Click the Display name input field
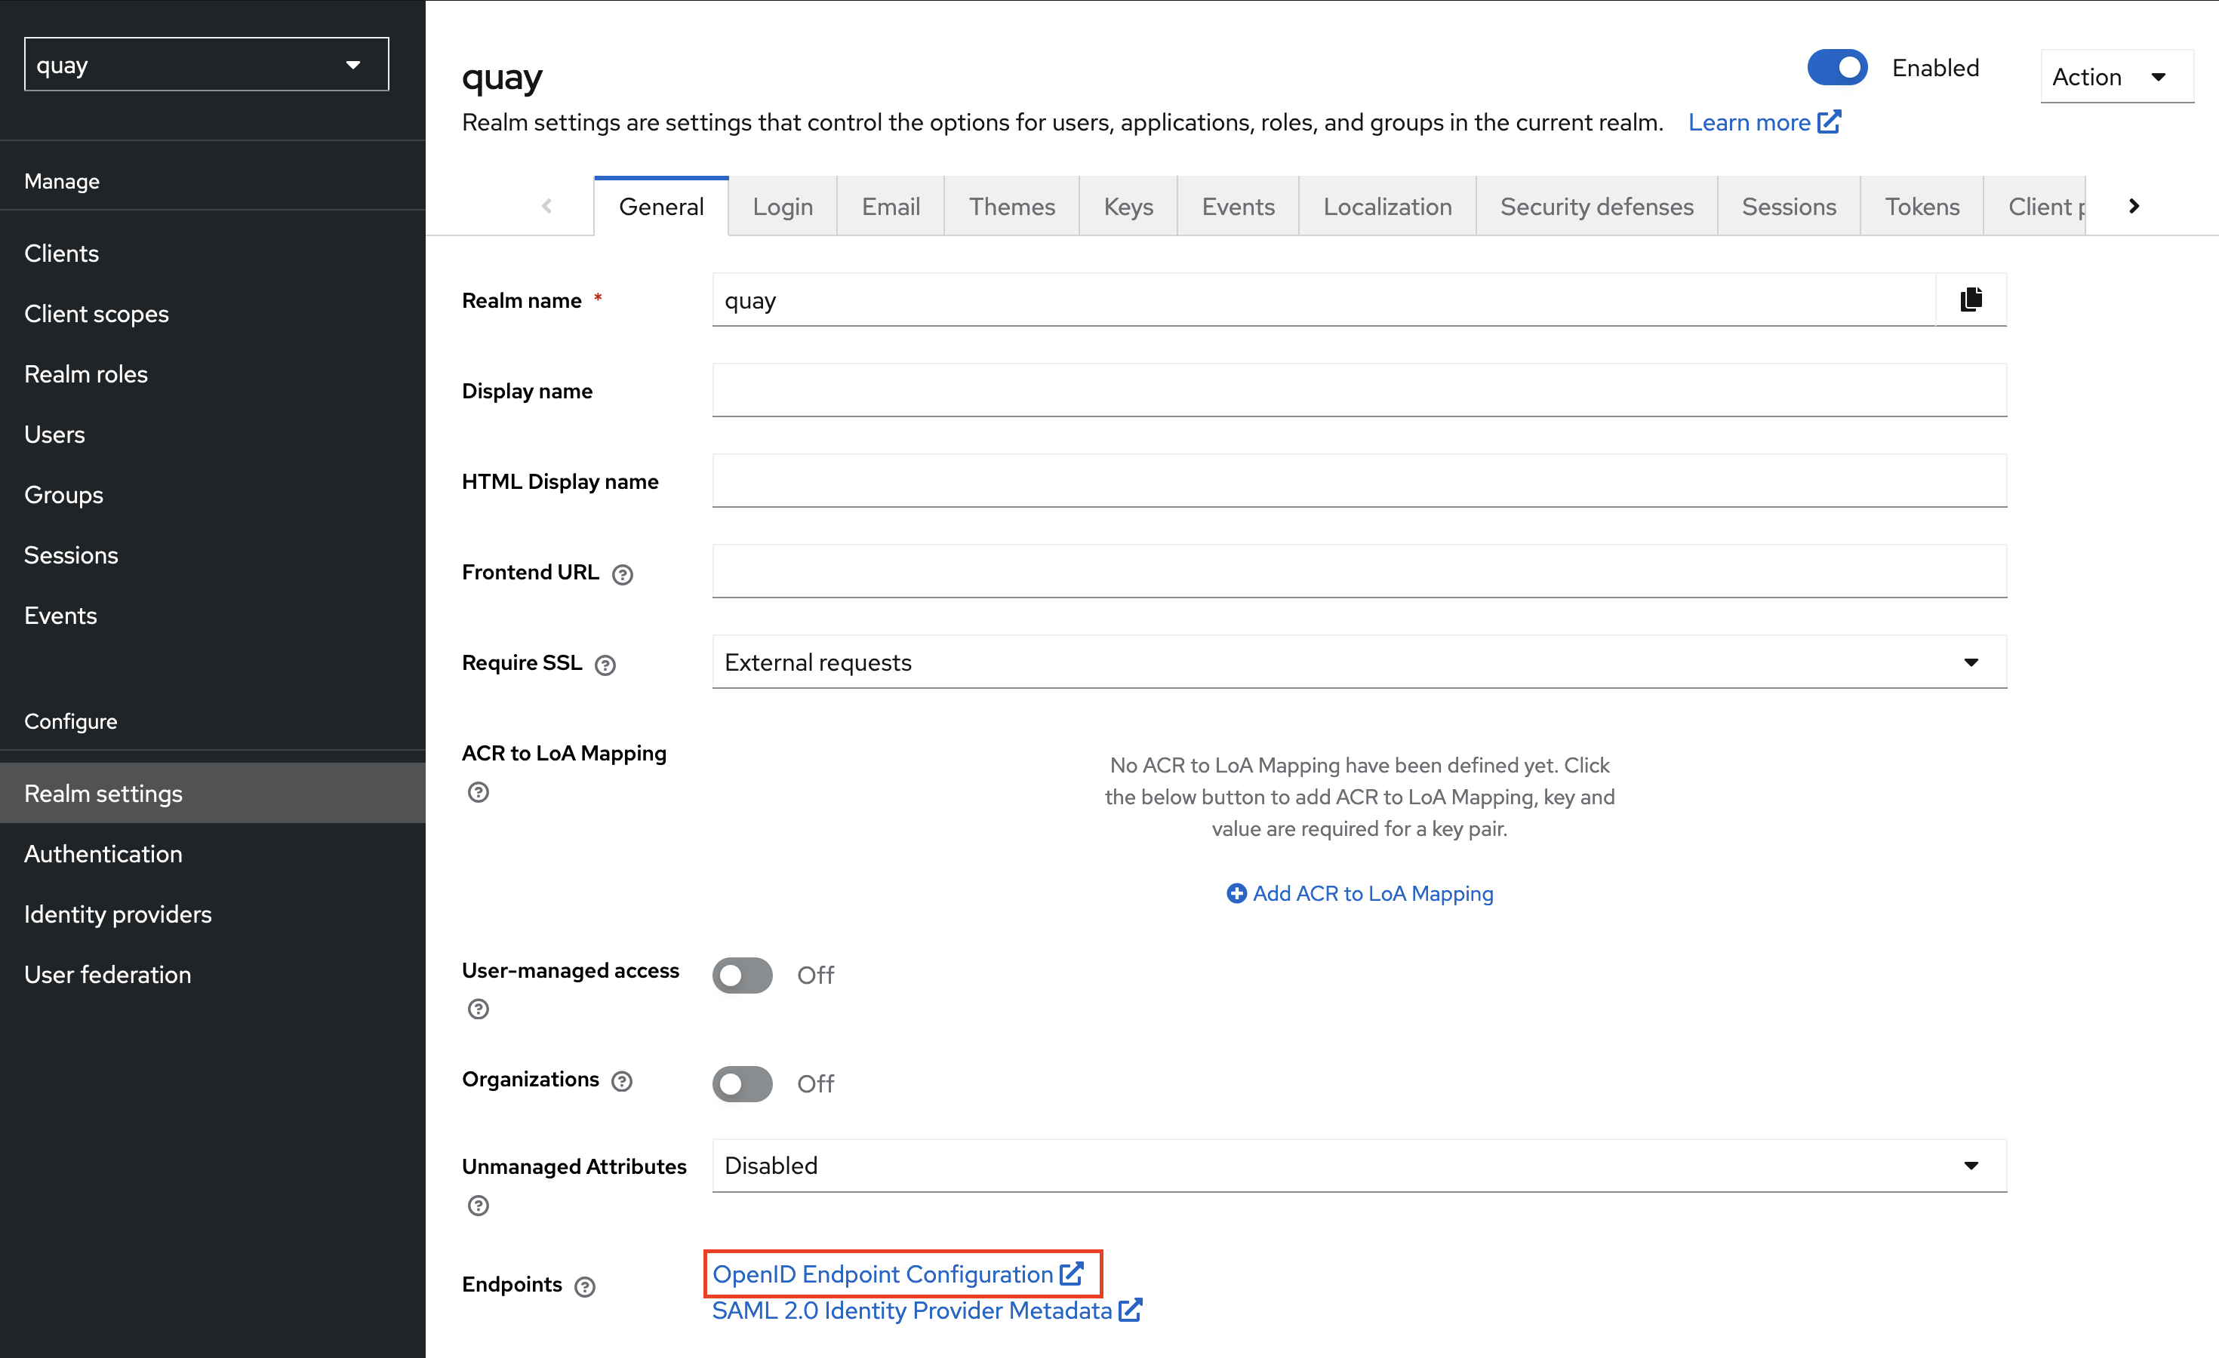2219x1358 pixels. (x=1358, y=391)
